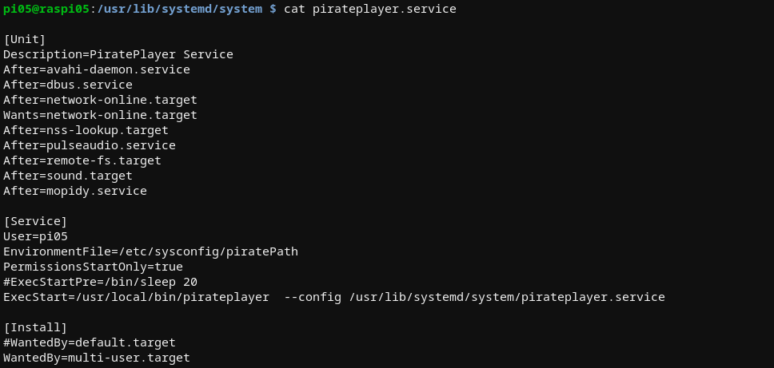Screen dimensions: 774x368
Task: Select the Description=PiratePlayer Service line
Action: (x=118, y=54)
